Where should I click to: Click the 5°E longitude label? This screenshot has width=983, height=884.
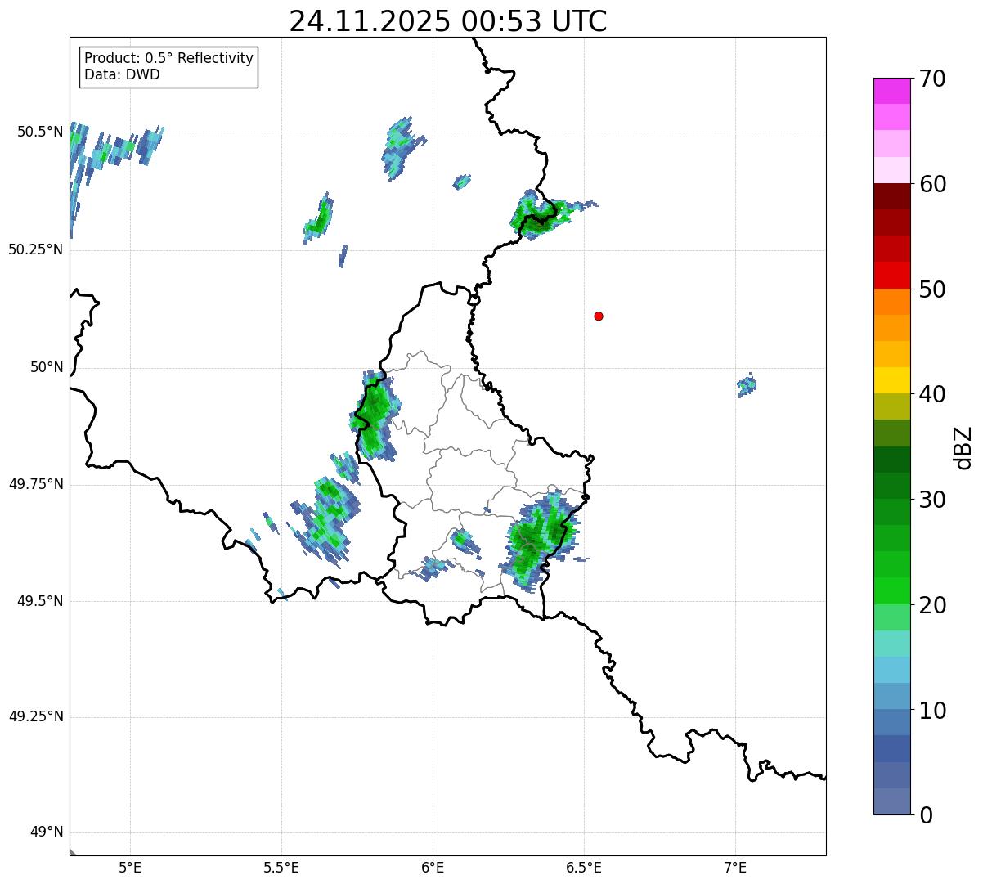pos(130,867)
